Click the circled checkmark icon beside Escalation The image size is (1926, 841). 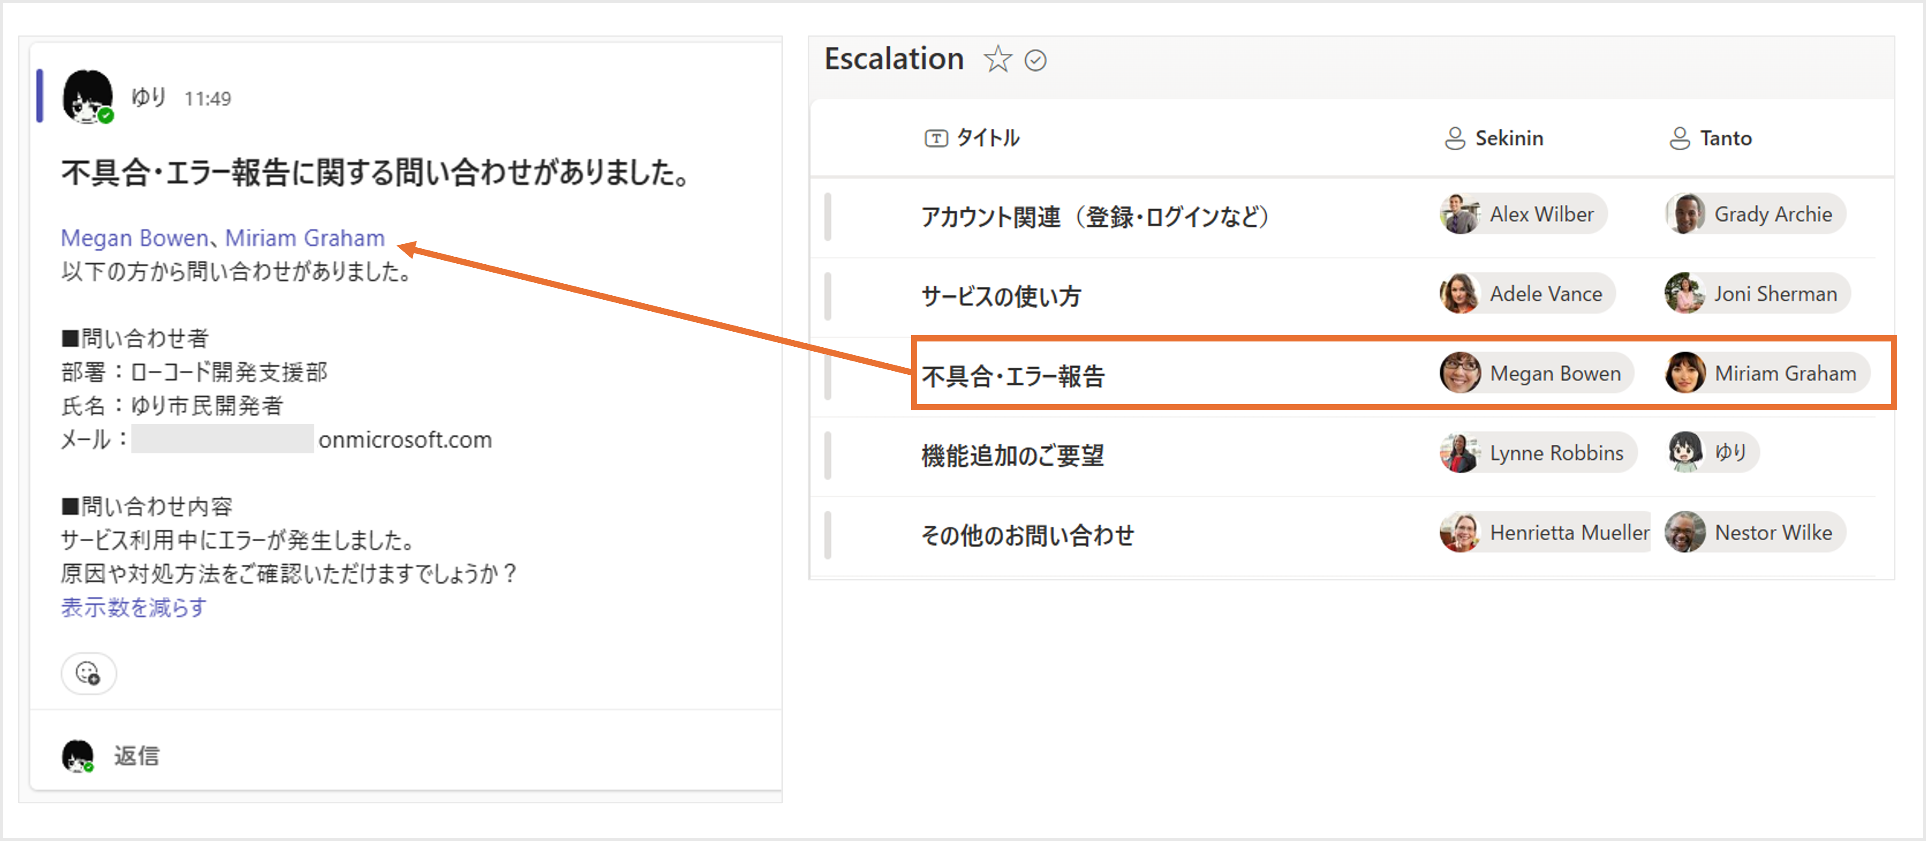(x=1035, y=60)
